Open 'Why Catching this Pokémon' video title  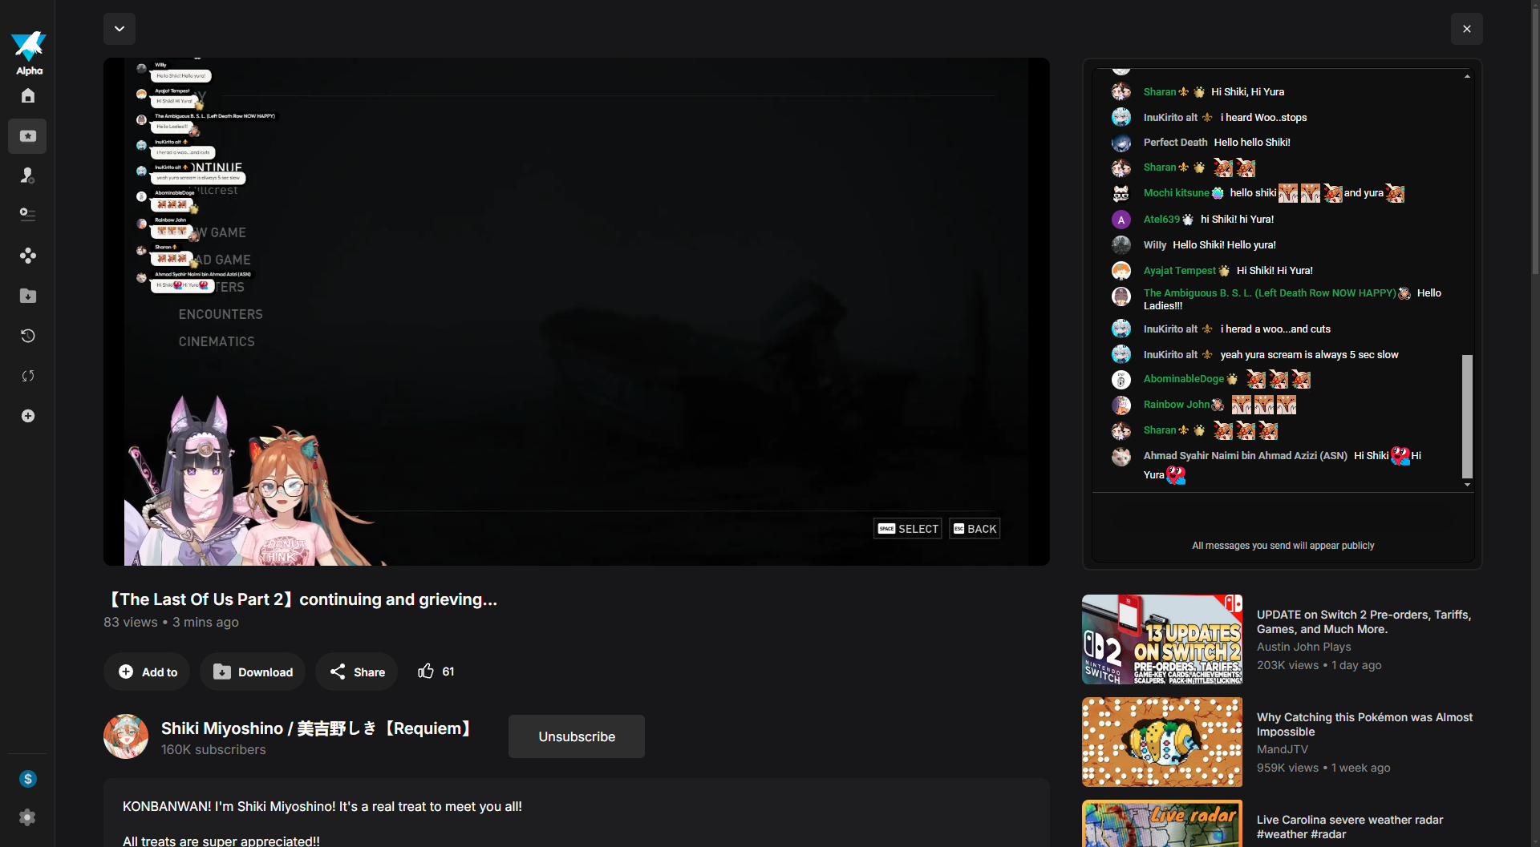1365,724
